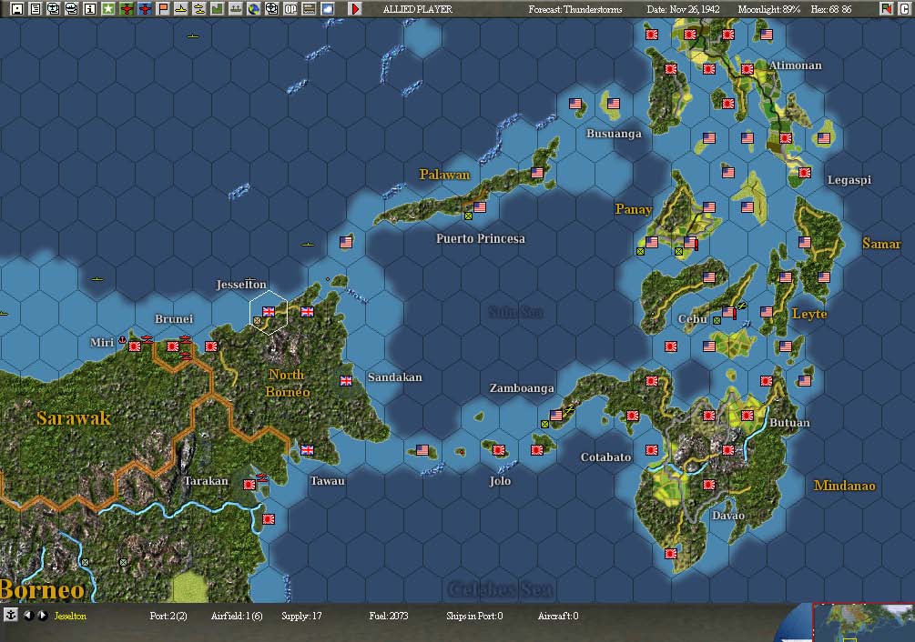Open the OP operations report icon
This screenshot has height=642, width=915.
[290, 9]
